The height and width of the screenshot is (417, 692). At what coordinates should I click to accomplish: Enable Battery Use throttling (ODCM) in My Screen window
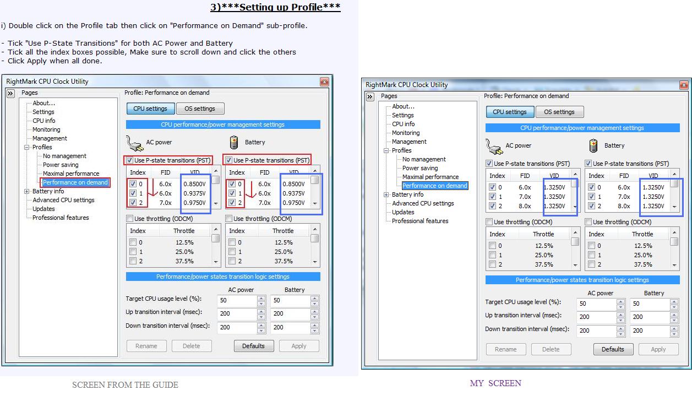click(x=589, y=222)
